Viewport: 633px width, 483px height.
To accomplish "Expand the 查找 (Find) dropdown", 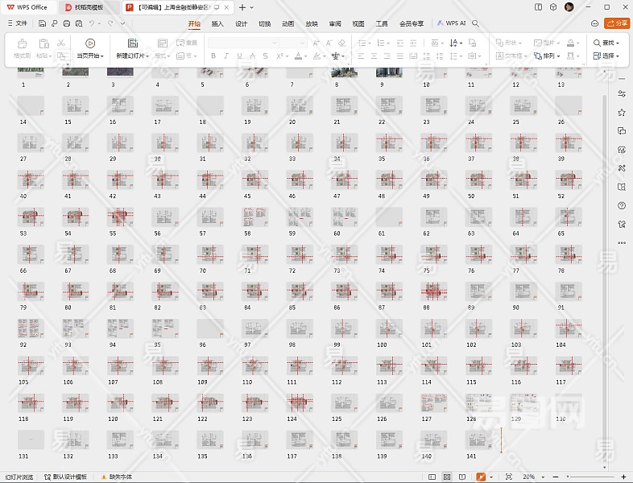I will [x=607, y=43].
